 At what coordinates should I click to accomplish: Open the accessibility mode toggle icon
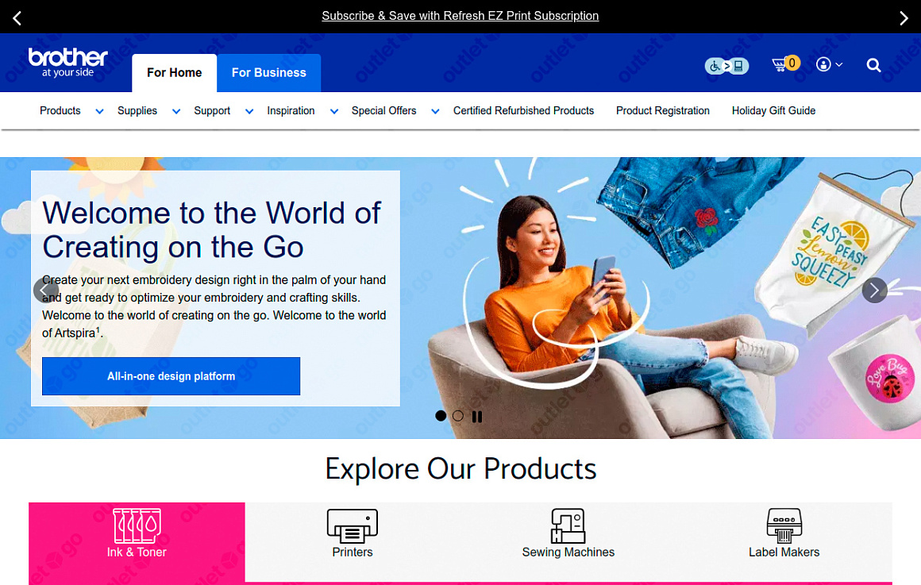[726, 66]
